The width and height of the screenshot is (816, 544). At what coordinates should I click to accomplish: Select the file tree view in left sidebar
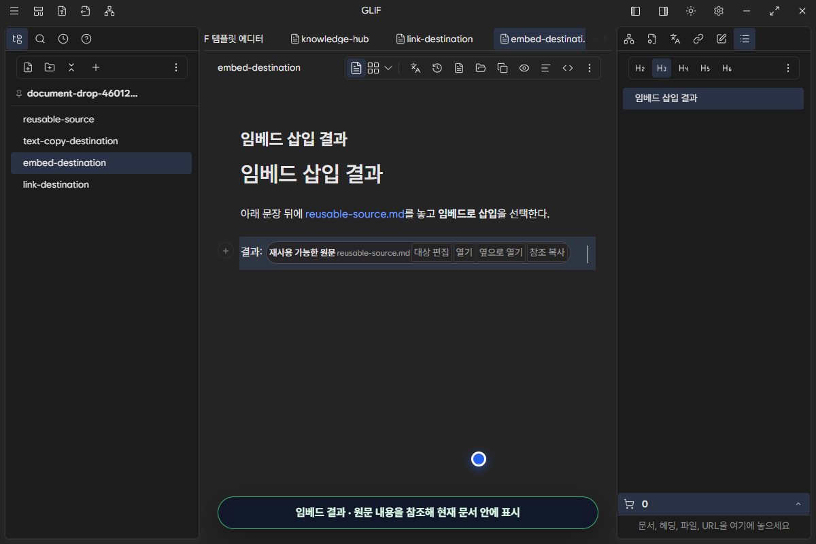click(x=17, y=39)
